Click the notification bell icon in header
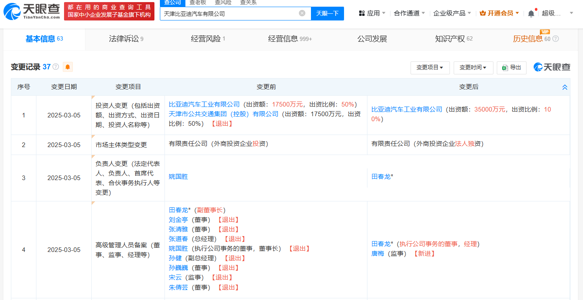This screenshot has width=583, height=300. click(x=531, y=13)
